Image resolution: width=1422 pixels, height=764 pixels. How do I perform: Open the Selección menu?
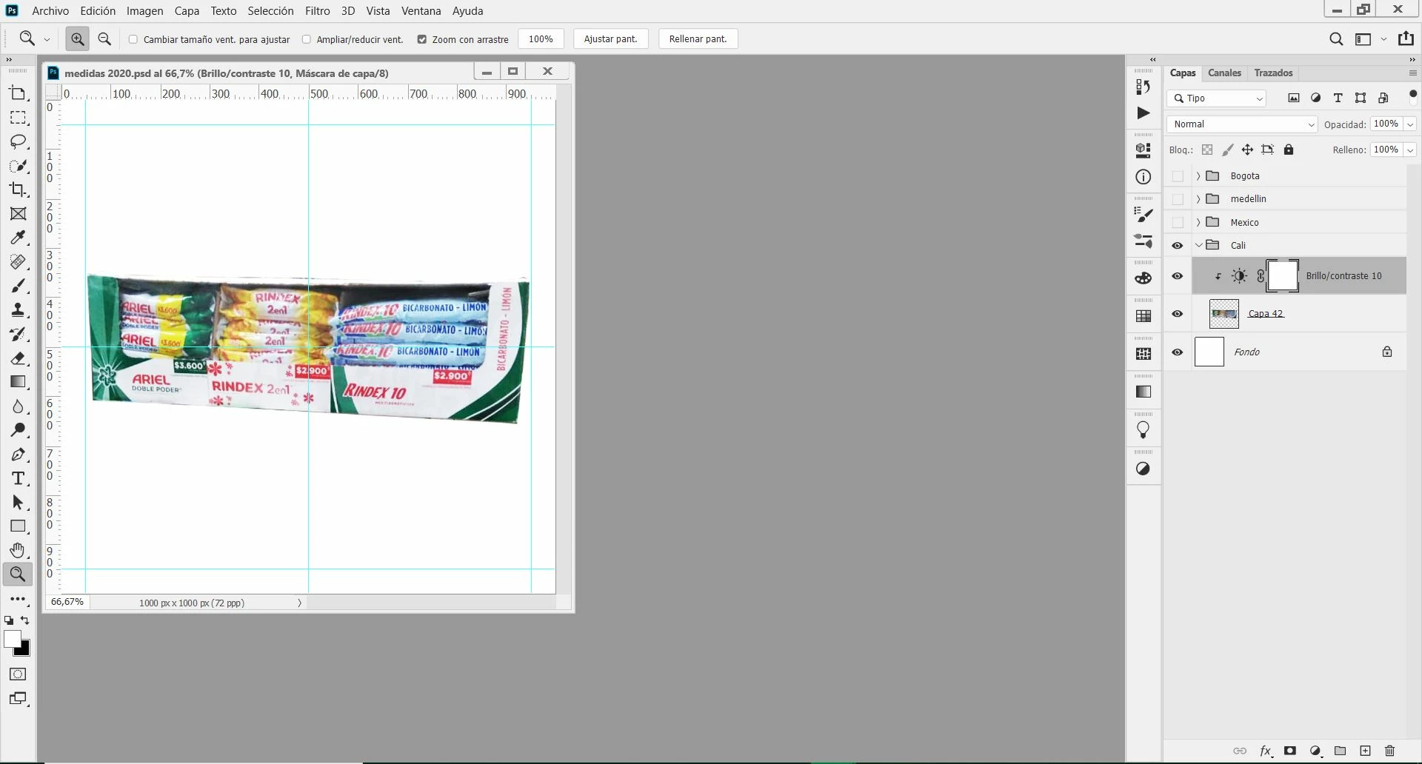[270, 11]
